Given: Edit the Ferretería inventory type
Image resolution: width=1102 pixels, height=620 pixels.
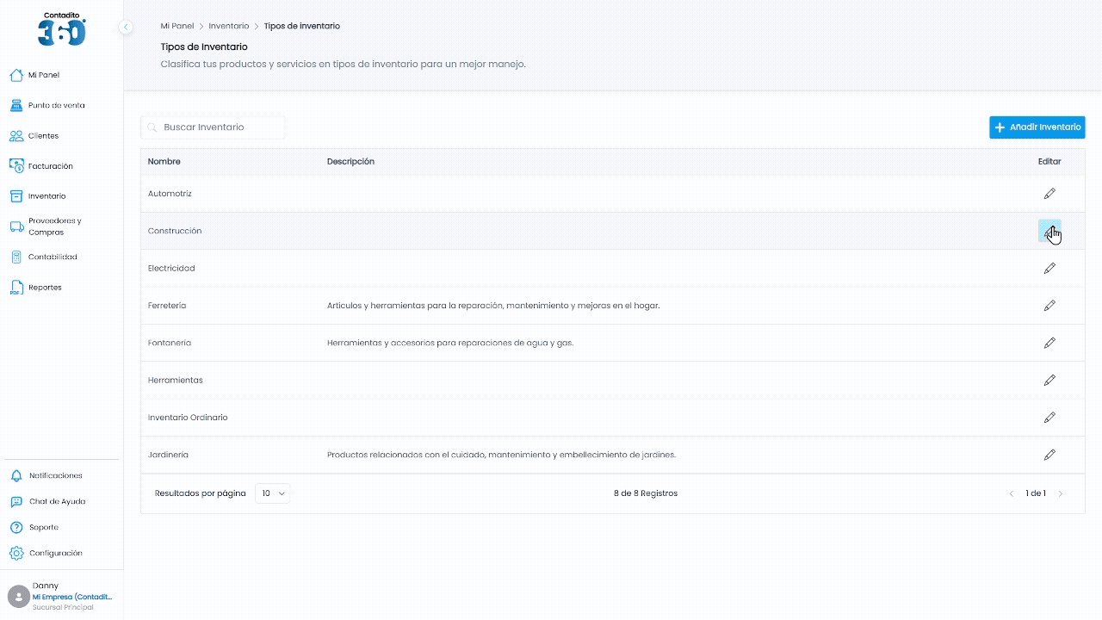Looking at the screenshot, I should 1049,306.
